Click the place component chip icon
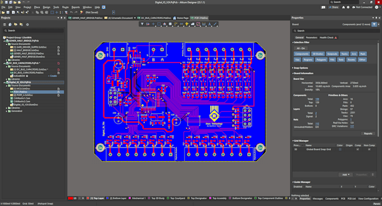This screenshot has width=382, height=206. (x=170, y=24)
